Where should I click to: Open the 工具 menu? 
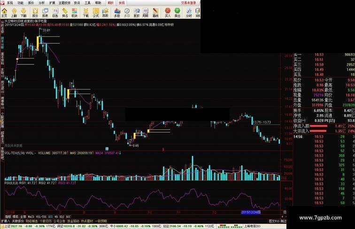(87, 3)
